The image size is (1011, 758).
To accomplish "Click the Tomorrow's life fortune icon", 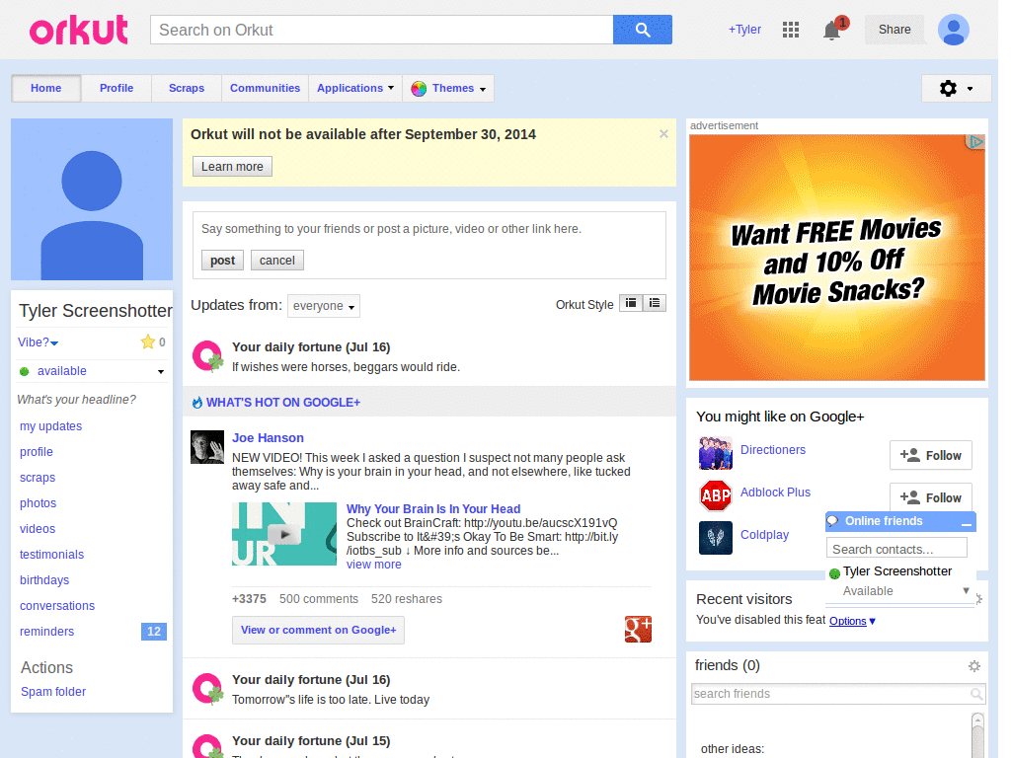I will [207, 689].
